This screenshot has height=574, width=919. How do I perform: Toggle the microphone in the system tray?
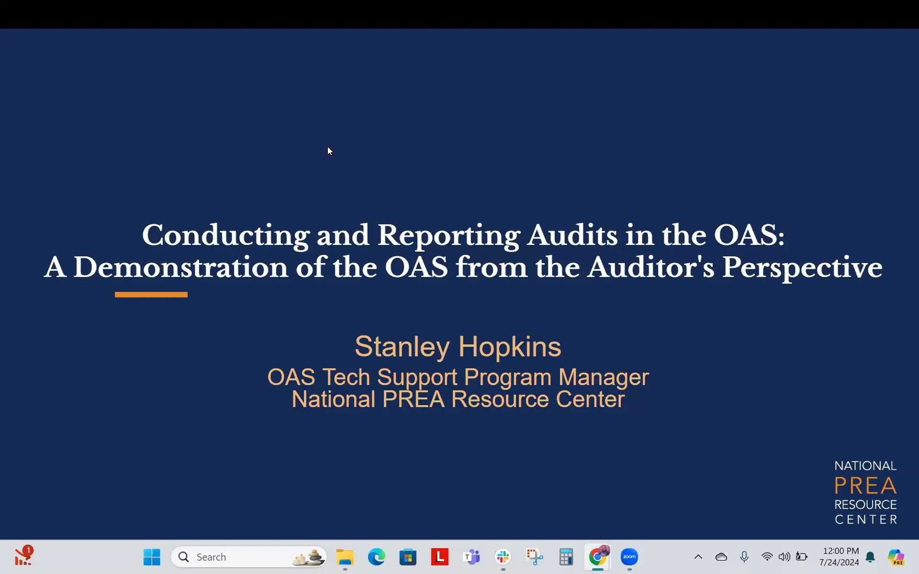pos(744,556)
